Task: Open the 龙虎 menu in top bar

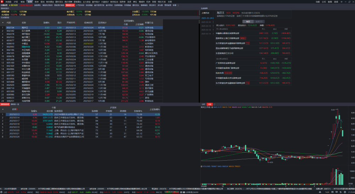Action: 129,2
